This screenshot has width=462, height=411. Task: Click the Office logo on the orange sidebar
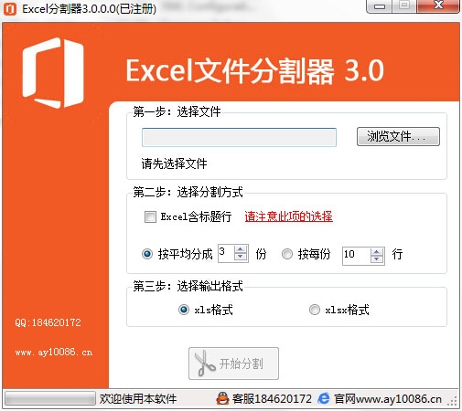[x=53, y=73]
